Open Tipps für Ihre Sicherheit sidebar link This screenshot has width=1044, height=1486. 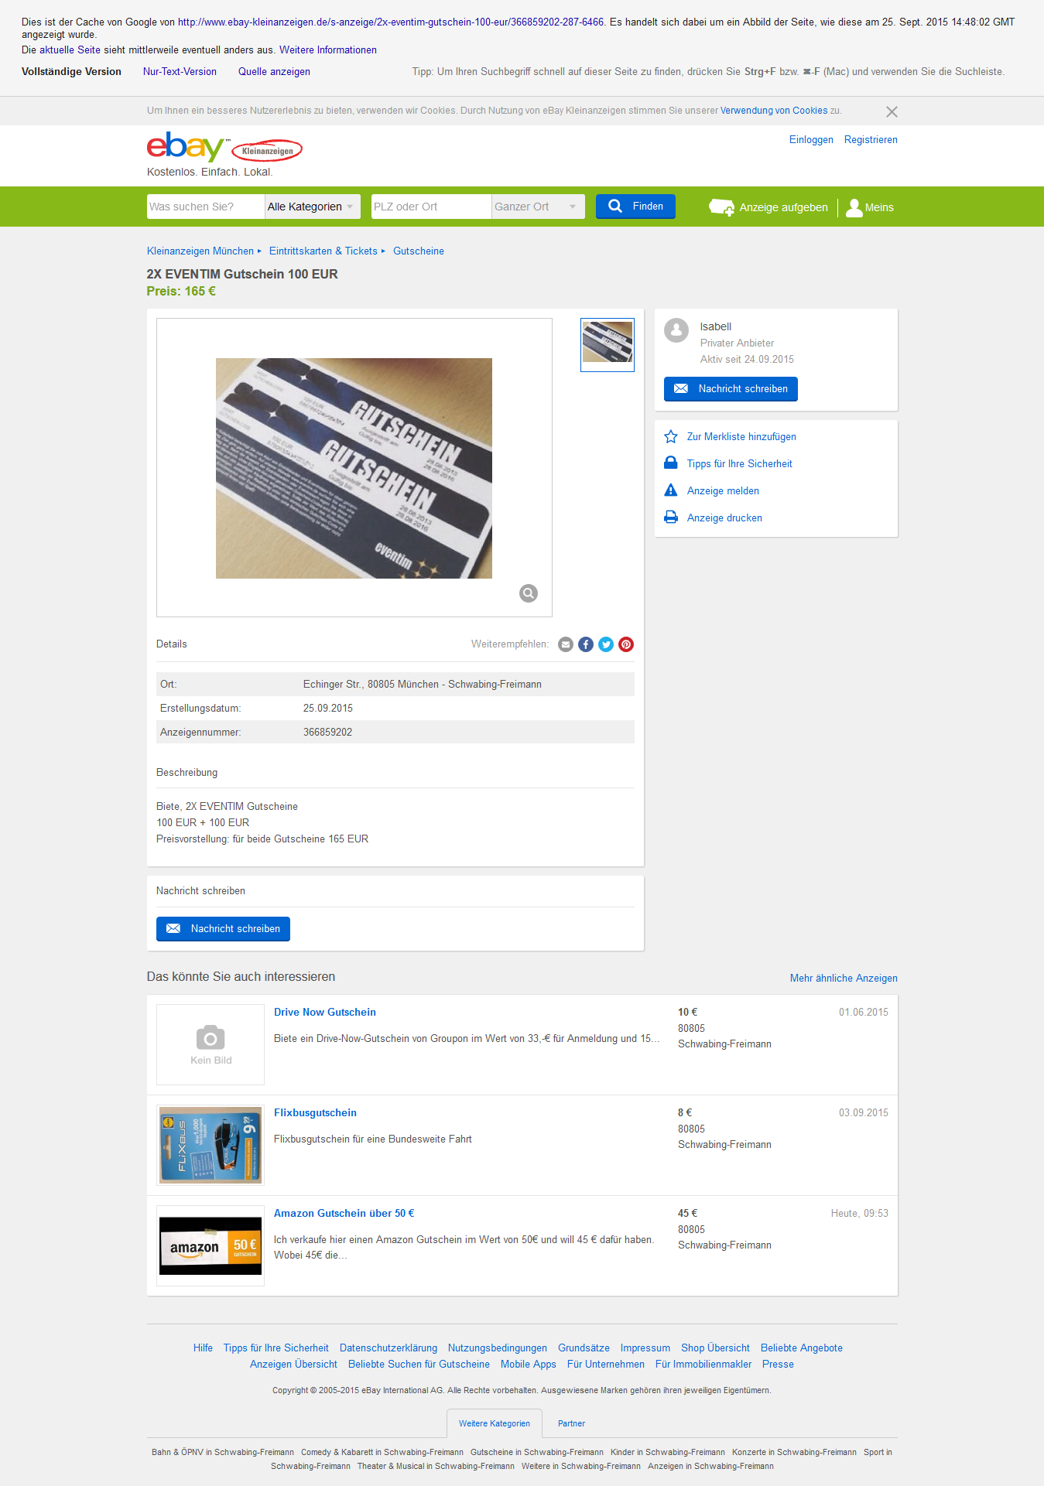tap(740, 464)
